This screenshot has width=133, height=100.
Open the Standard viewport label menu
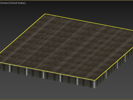pyautogui.click(x=5, y=3)
